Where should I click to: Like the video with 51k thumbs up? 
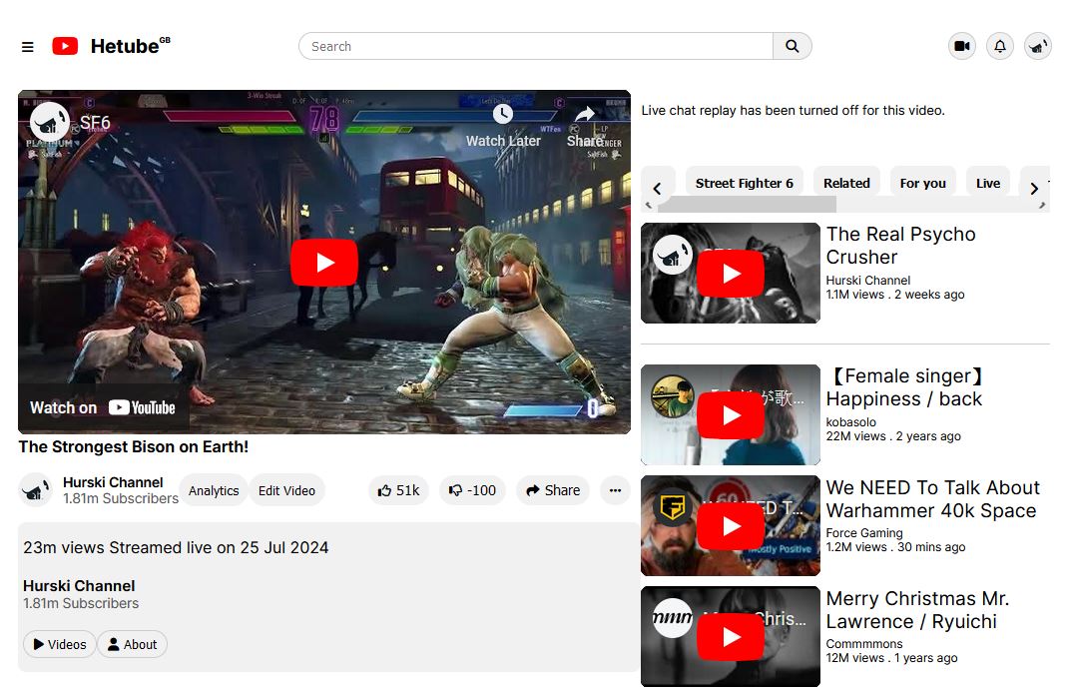point(399,490)
